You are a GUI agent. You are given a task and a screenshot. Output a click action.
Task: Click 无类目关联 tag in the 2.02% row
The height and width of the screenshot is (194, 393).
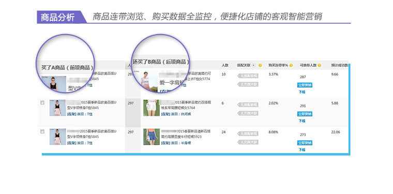pyautogui.click(x=248, y=113)
